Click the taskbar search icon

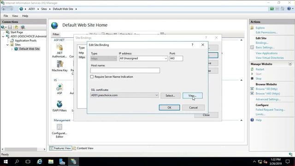(17, 162)
